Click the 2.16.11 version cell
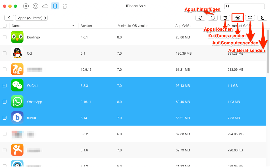This screenshot has height=167, width=270. [86, 102]
